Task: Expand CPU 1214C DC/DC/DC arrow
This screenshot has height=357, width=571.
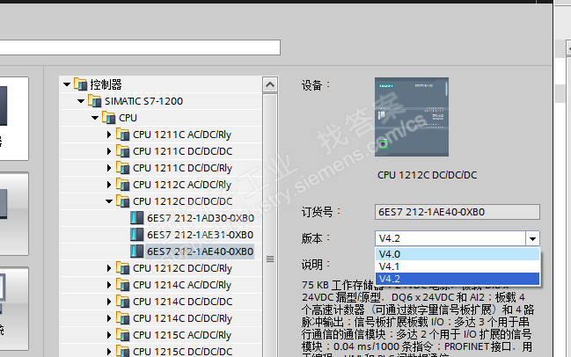Action: click(109, 302)
